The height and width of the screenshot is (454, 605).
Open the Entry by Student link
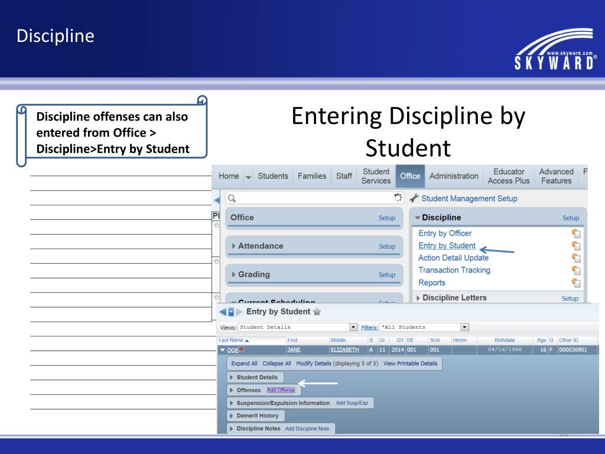pyautogui.click(x=447, y=246)
